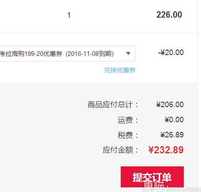201x192 pixels.
Task: Submit the order with 提交订单 button
Action: point(152,177)
